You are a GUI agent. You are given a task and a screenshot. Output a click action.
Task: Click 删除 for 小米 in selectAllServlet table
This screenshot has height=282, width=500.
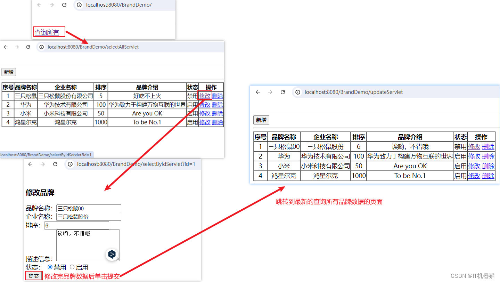tap(218, 113)
